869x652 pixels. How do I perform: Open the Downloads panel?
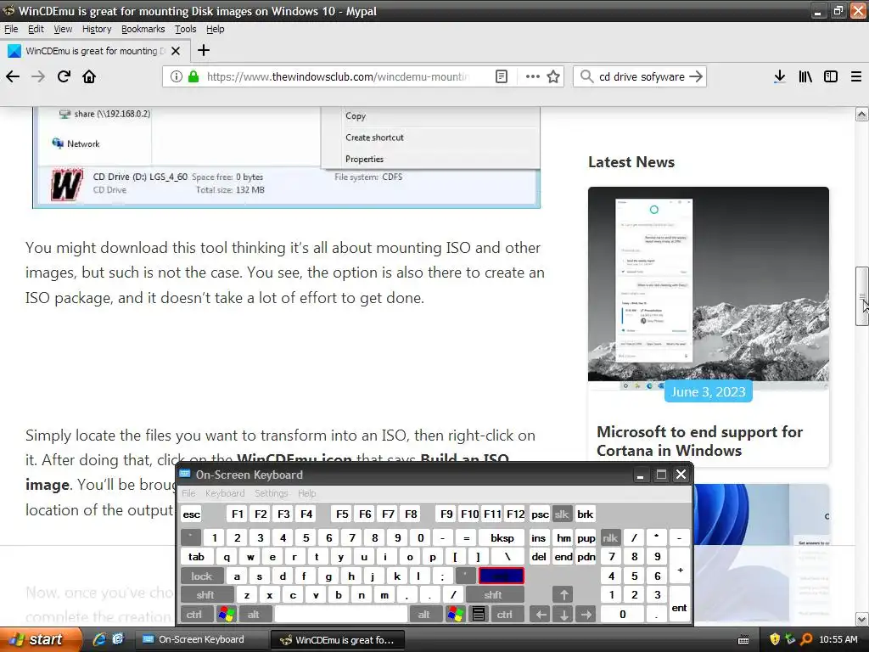click(x=780, y=76)
